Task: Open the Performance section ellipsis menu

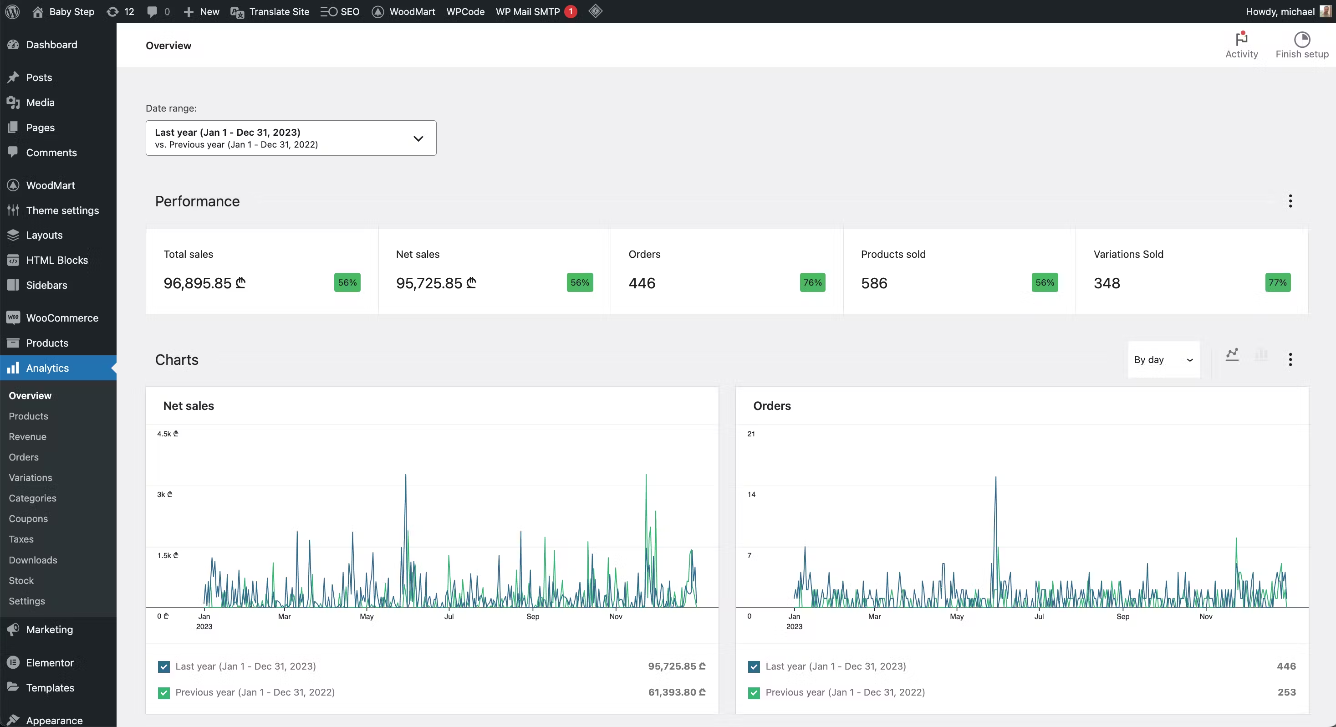Action: pos(1290,201)
